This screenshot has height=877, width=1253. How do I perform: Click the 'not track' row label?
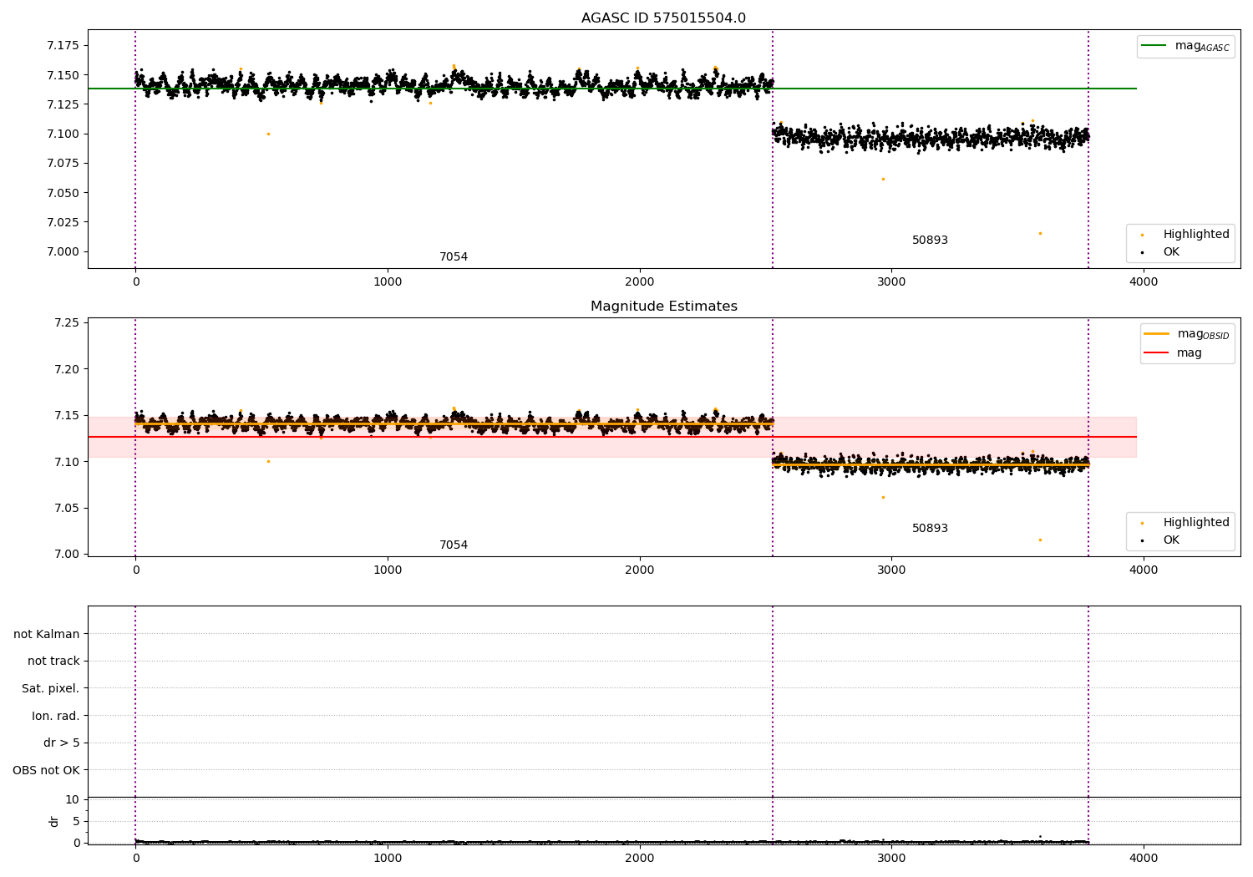click(53, 662)
